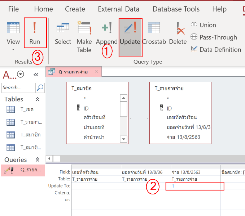245x216 pixels.
Task: Collapse the Tables group in navigation
Action: coord(38,99)
